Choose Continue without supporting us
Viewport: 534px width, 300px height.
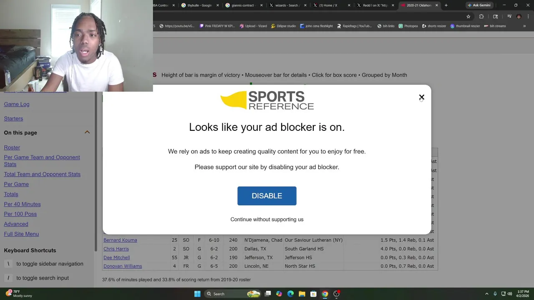(x=267, y=219)
